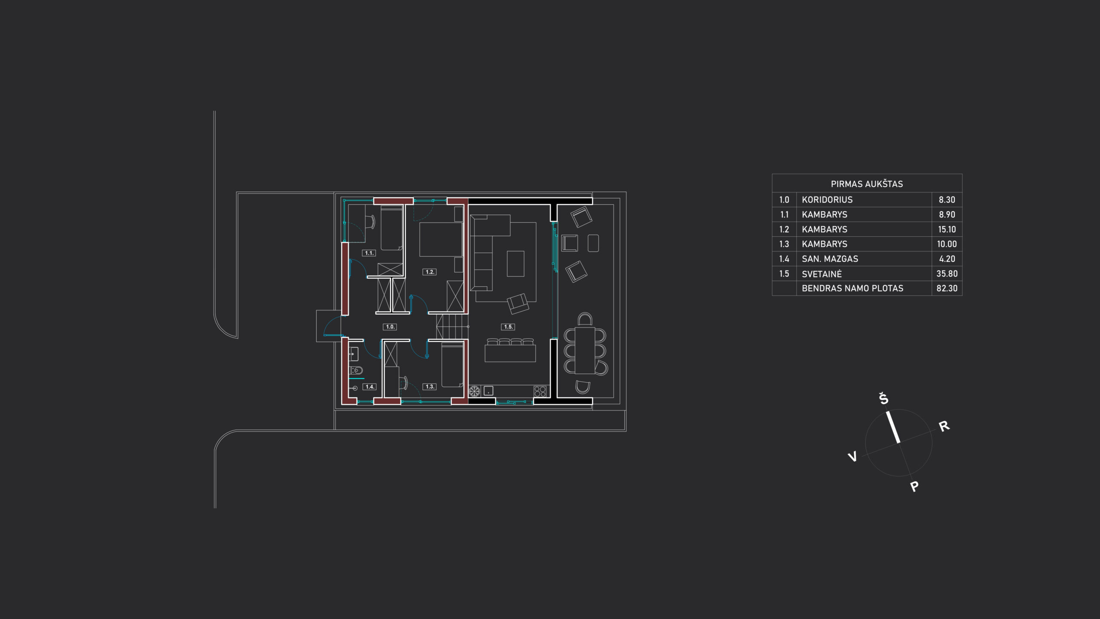Click the staircase symbol beside corridor
The width and height of the screenshot is (1100, 619).
click(x=451, y=327)
